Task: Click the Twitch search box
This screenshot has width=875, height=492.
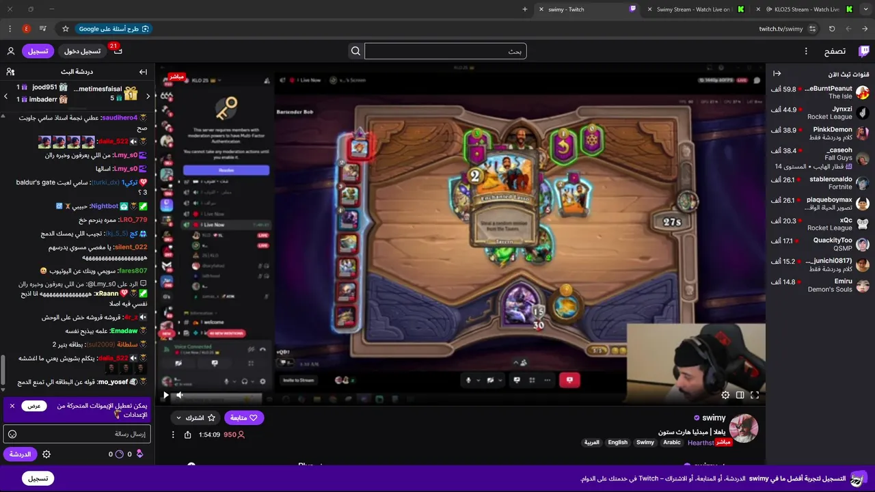Action: pyautogui.click(x=446, y=51)
